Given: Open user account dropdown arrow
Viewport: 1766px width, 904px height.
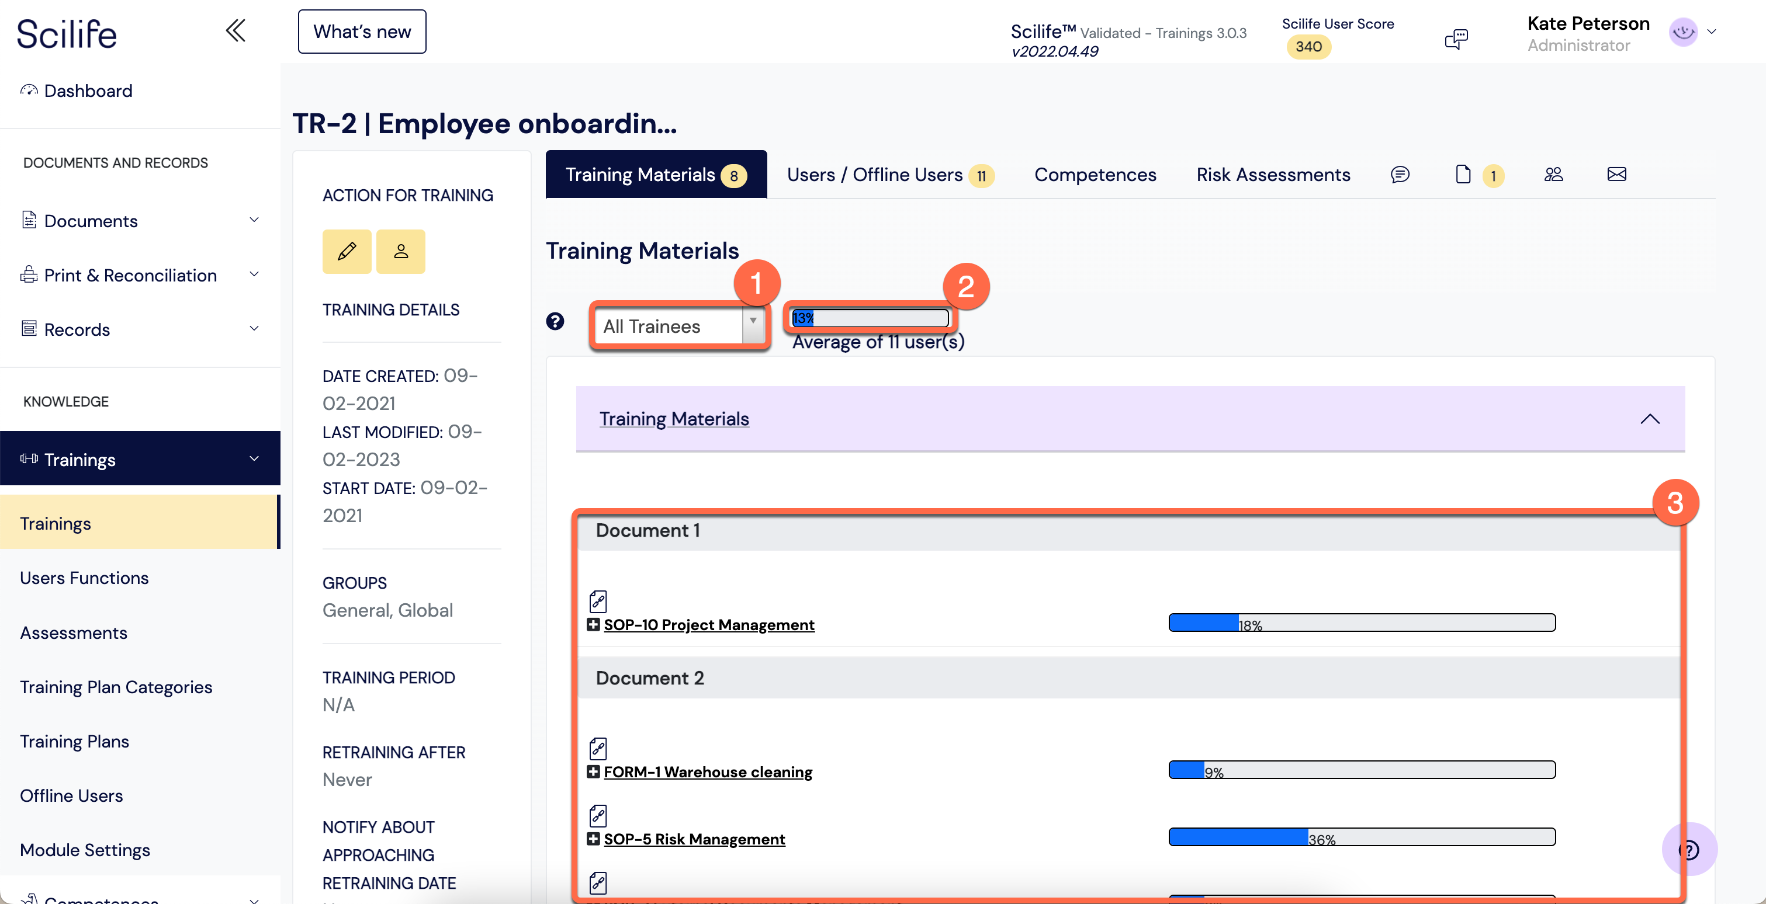Looking at the screenshot, I should [x=1711, y=32].
